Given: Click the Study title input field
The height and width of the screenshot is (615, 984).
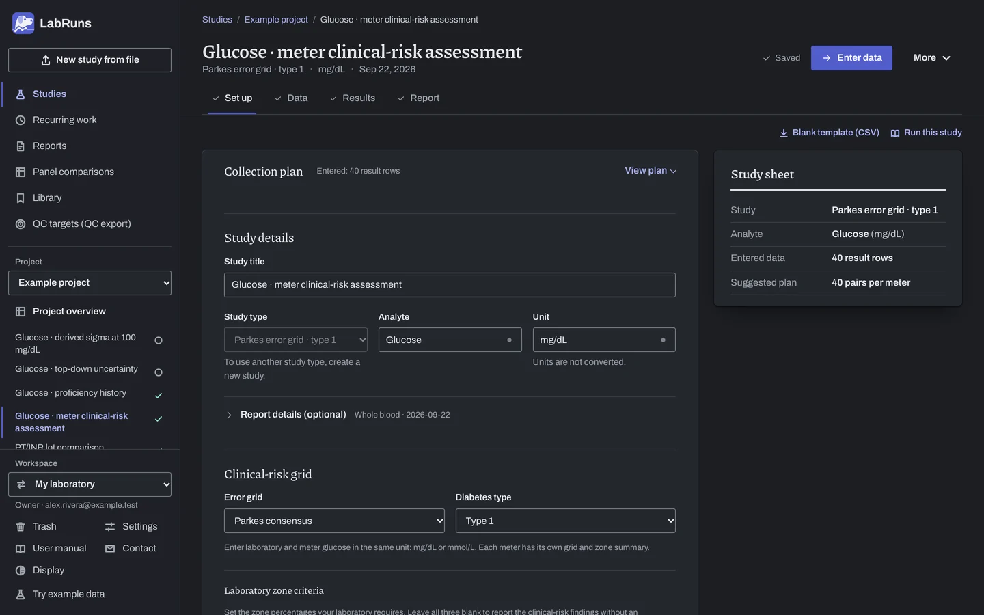Looking at the screenshot, I should click(x=450, y=285).
